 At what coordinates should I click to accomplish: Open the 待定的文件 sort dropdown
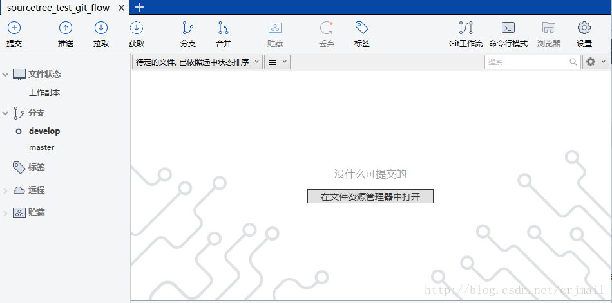197,62
